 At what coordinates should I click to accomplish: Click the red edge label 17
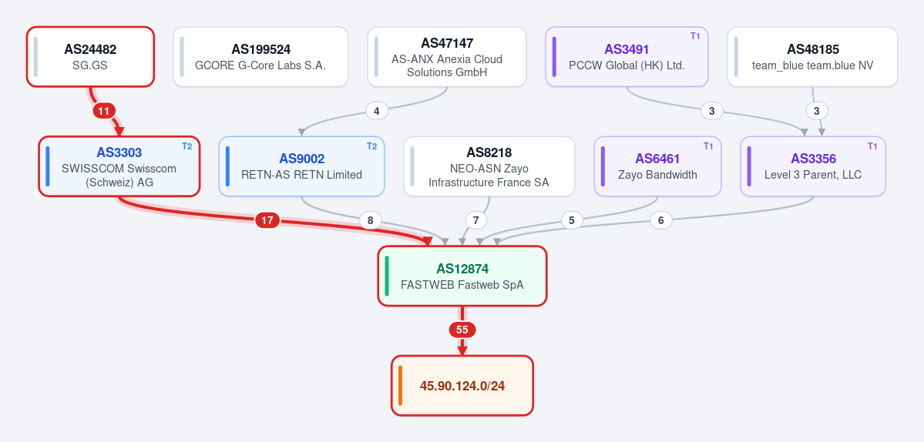(267, 220)
